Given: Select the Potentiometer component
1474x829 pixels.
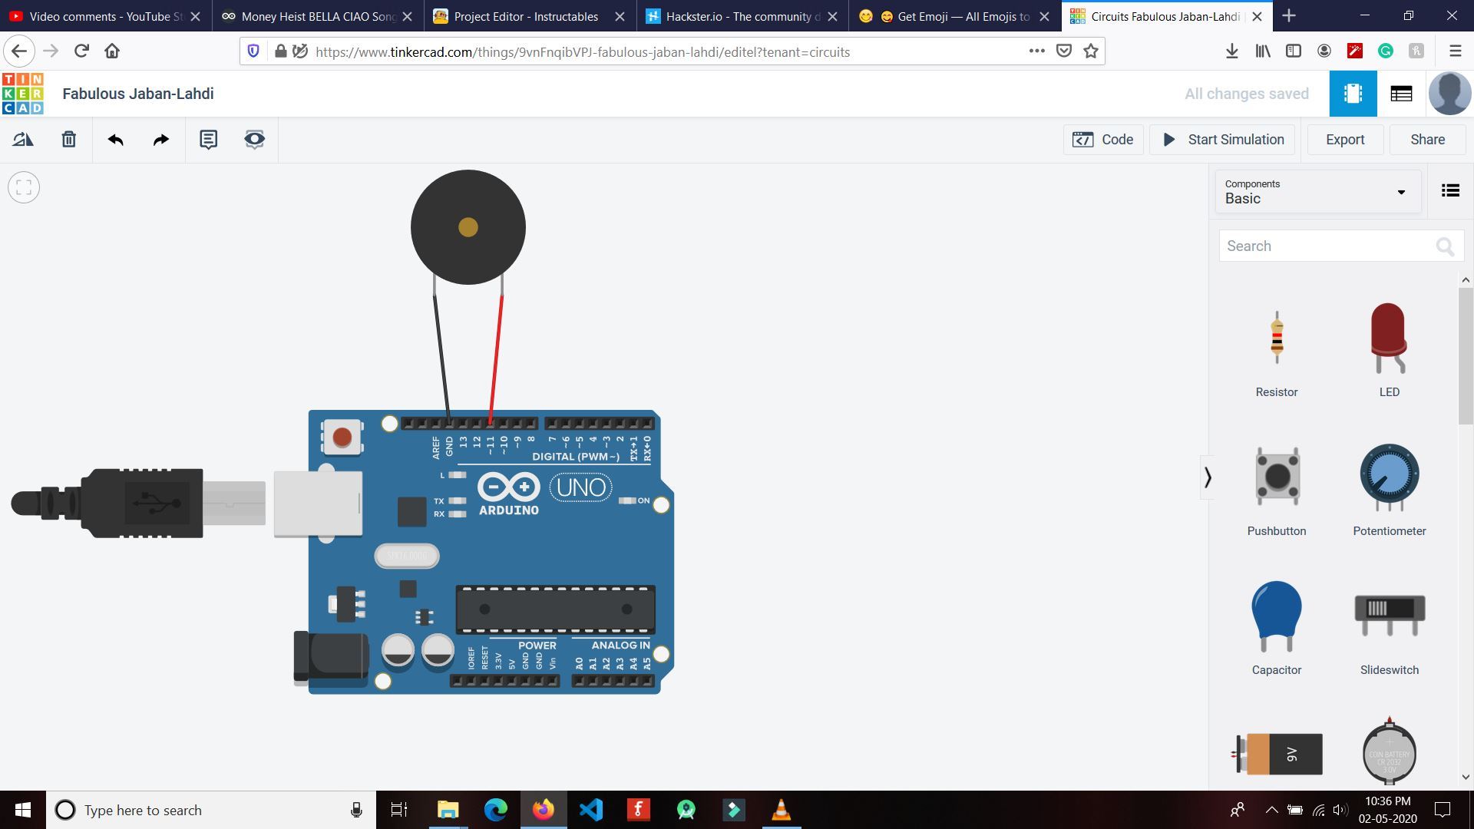Looking at the screenshot, I should click(1389, 490).
